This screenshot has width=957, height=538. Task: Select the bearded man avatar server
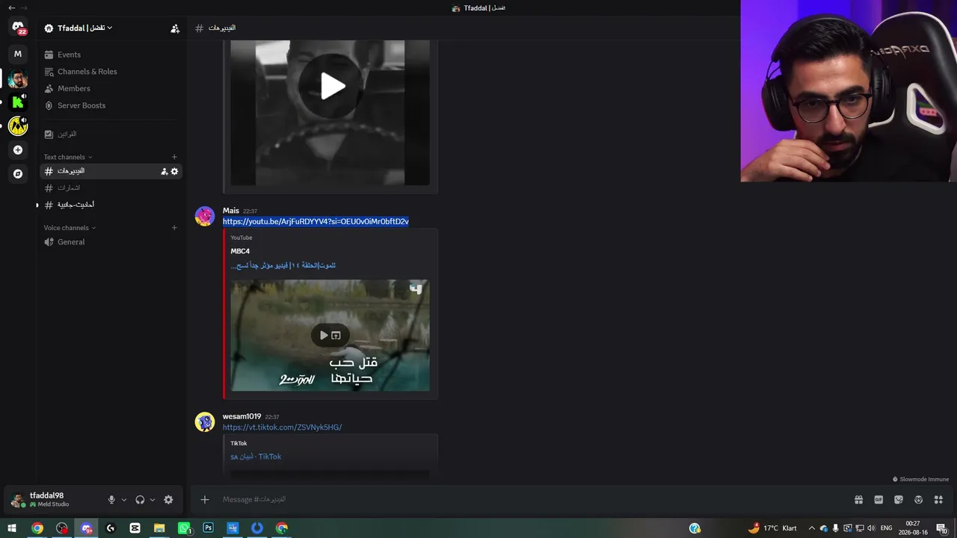click(x=18, y=78)
